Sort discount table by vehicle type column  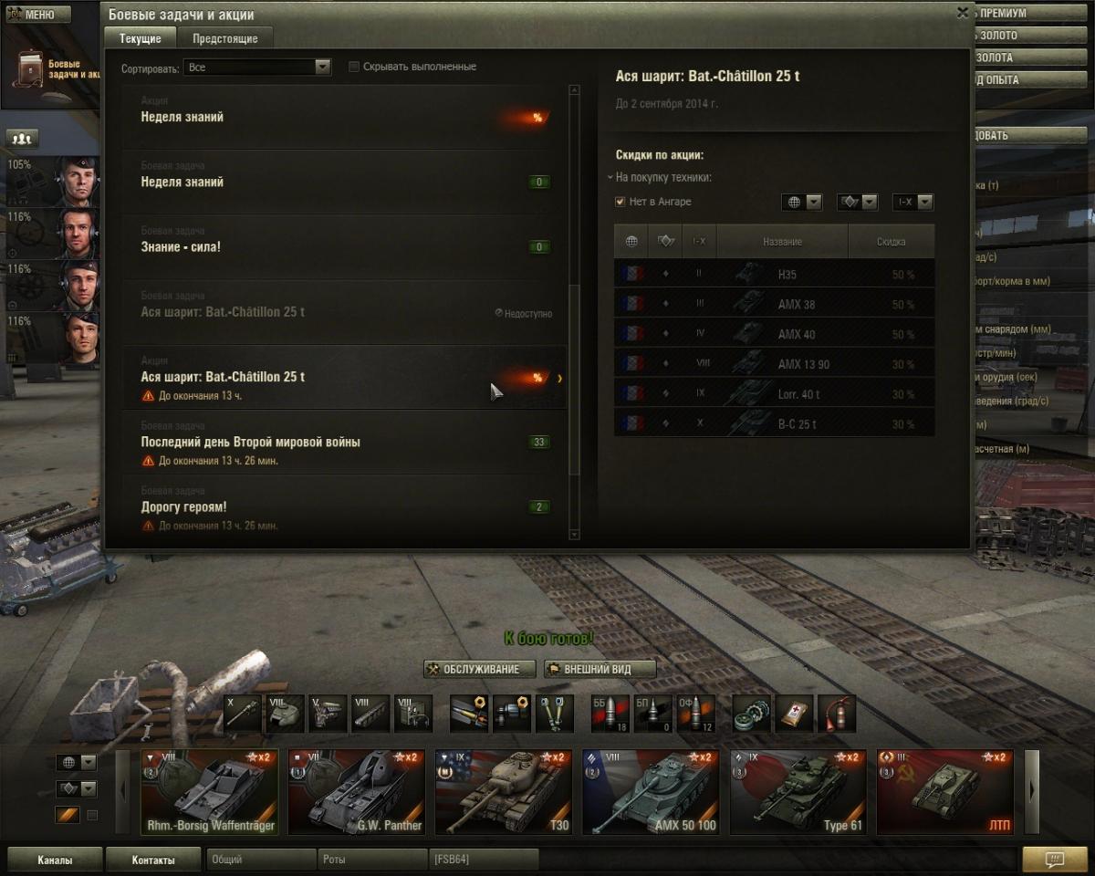pyautogui.click(x=665, y=242)
